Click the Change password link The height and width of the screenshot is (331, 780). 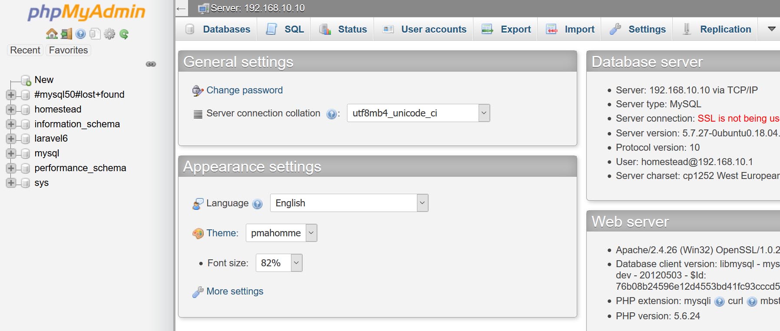click(x=245, y=90)
